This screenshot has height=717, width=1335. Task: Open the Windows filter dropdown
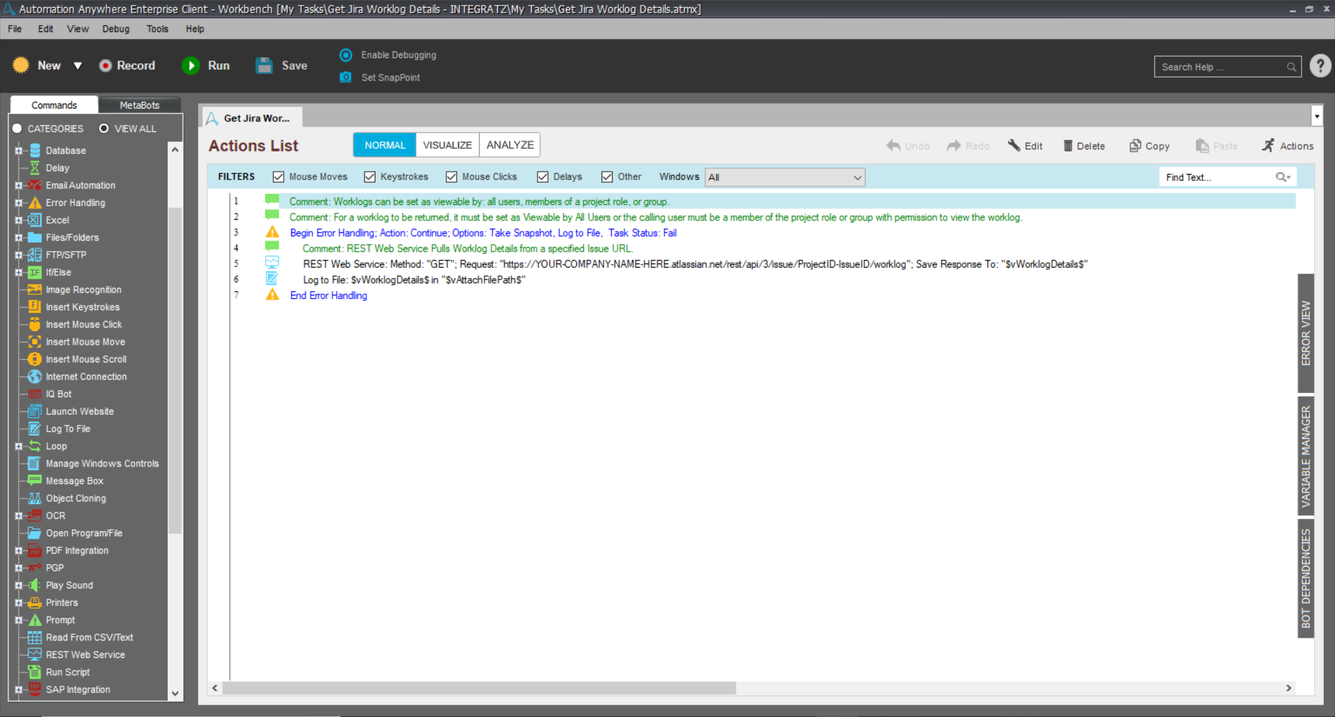coord(785,177)
